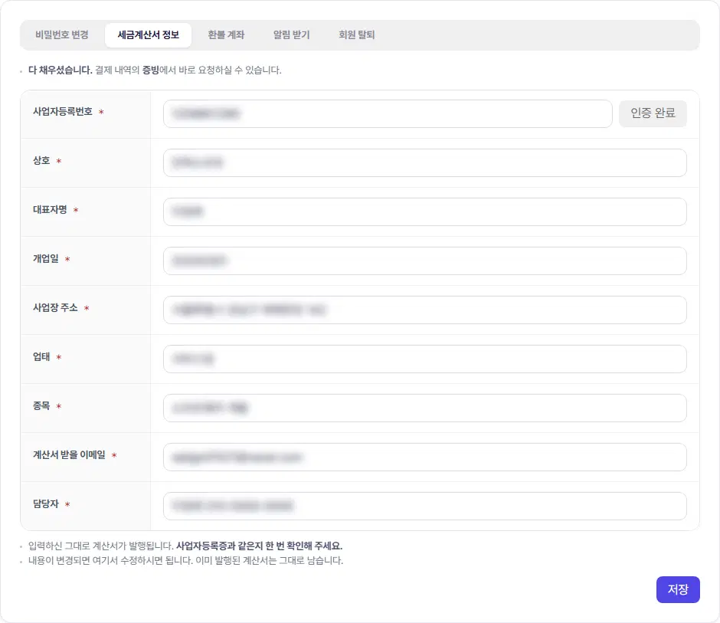The width and height of the screenshot is (720, 623).
Task: Click the 사업자등록번호 label text
Action: [x=63, y=112]
